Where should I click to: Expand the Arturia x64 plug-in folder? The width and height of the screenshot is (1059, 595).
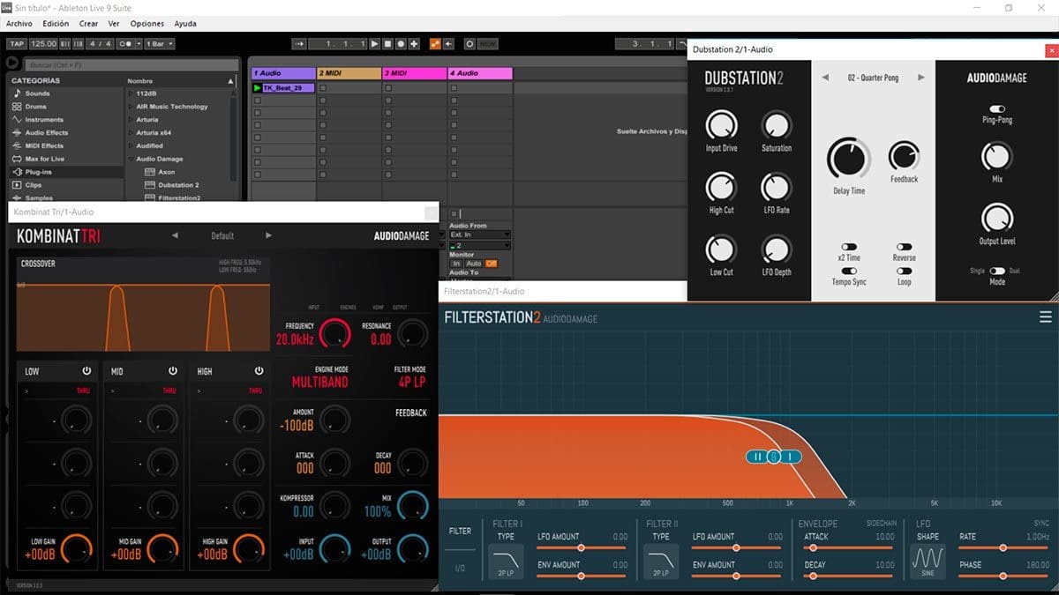(131, 133)
